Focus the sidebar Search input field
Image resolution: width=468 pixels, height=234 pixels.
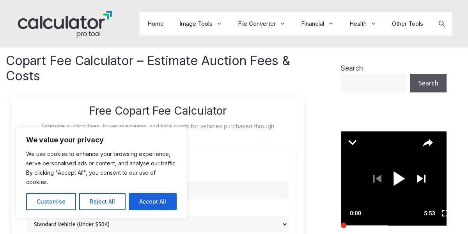[x=373, y=83]
